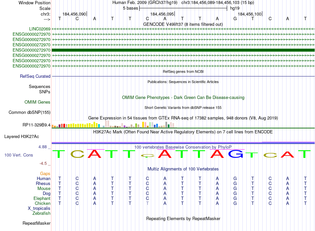The image size is (315, 231).
Task: Open Publications: Sequences in Scientific Articles title
Action: click(183, 82)
